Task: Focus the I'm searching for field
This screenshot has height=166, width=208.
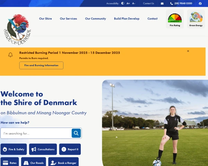Action: 36,133
